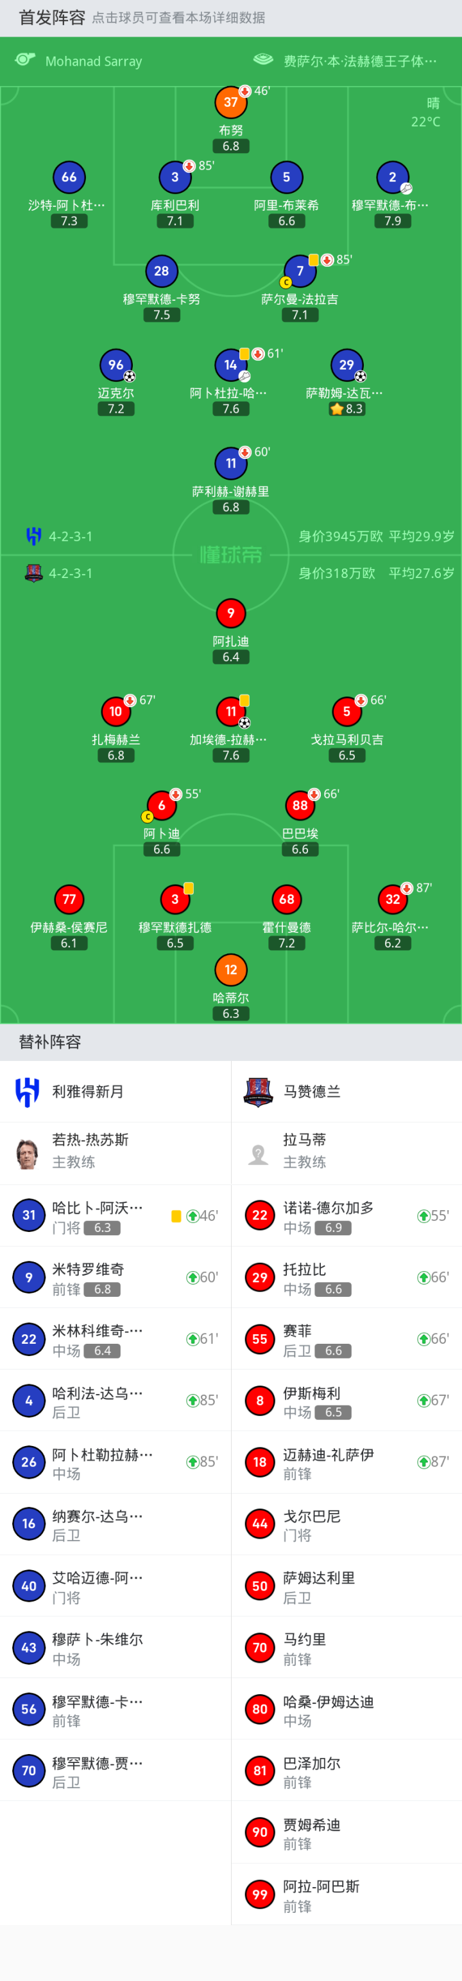The height and width of the screenshot is (1981, 462).
Task: Click the referee whistle icon
Action: 25,60
